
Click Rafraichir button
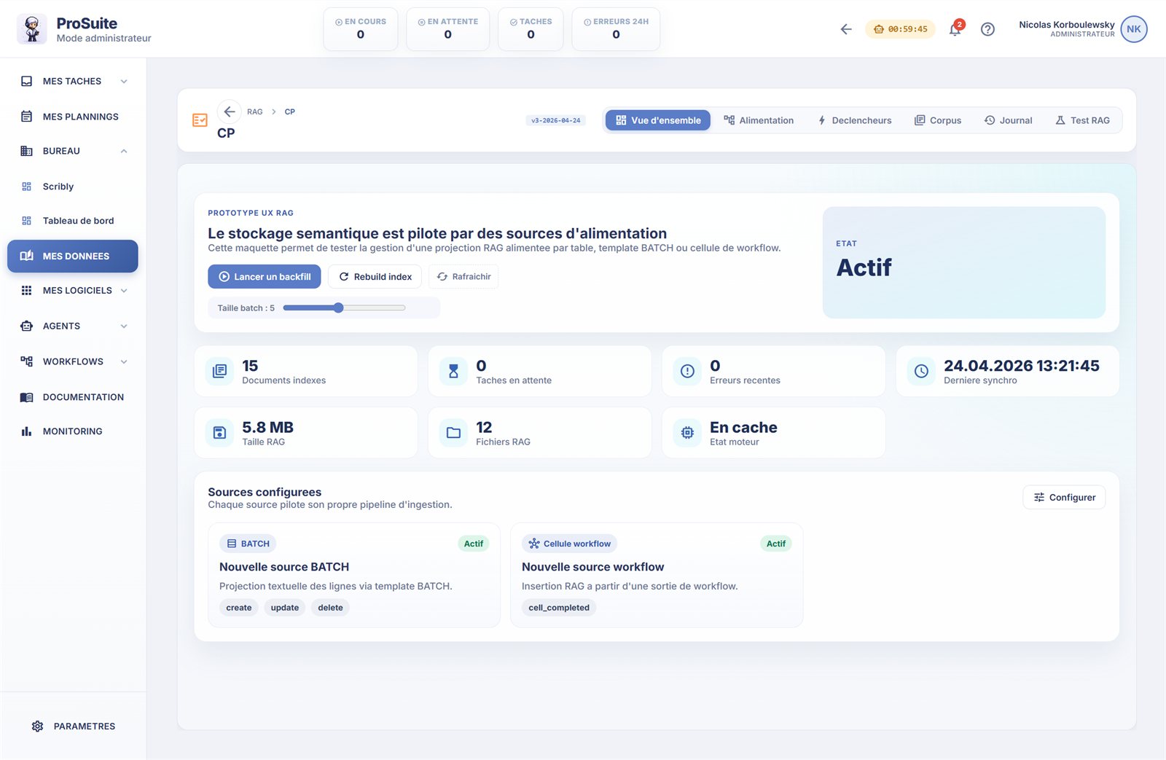(463, 276)
